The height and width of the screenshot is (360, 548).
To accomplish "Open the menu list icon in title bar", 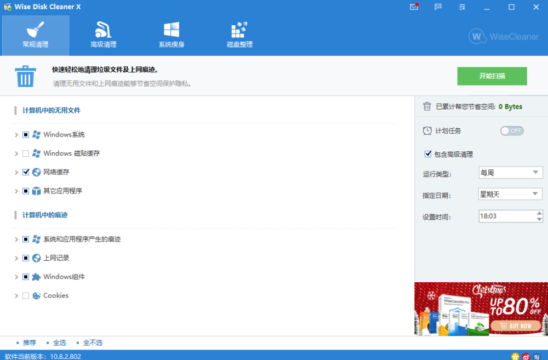I will (462, 7).
